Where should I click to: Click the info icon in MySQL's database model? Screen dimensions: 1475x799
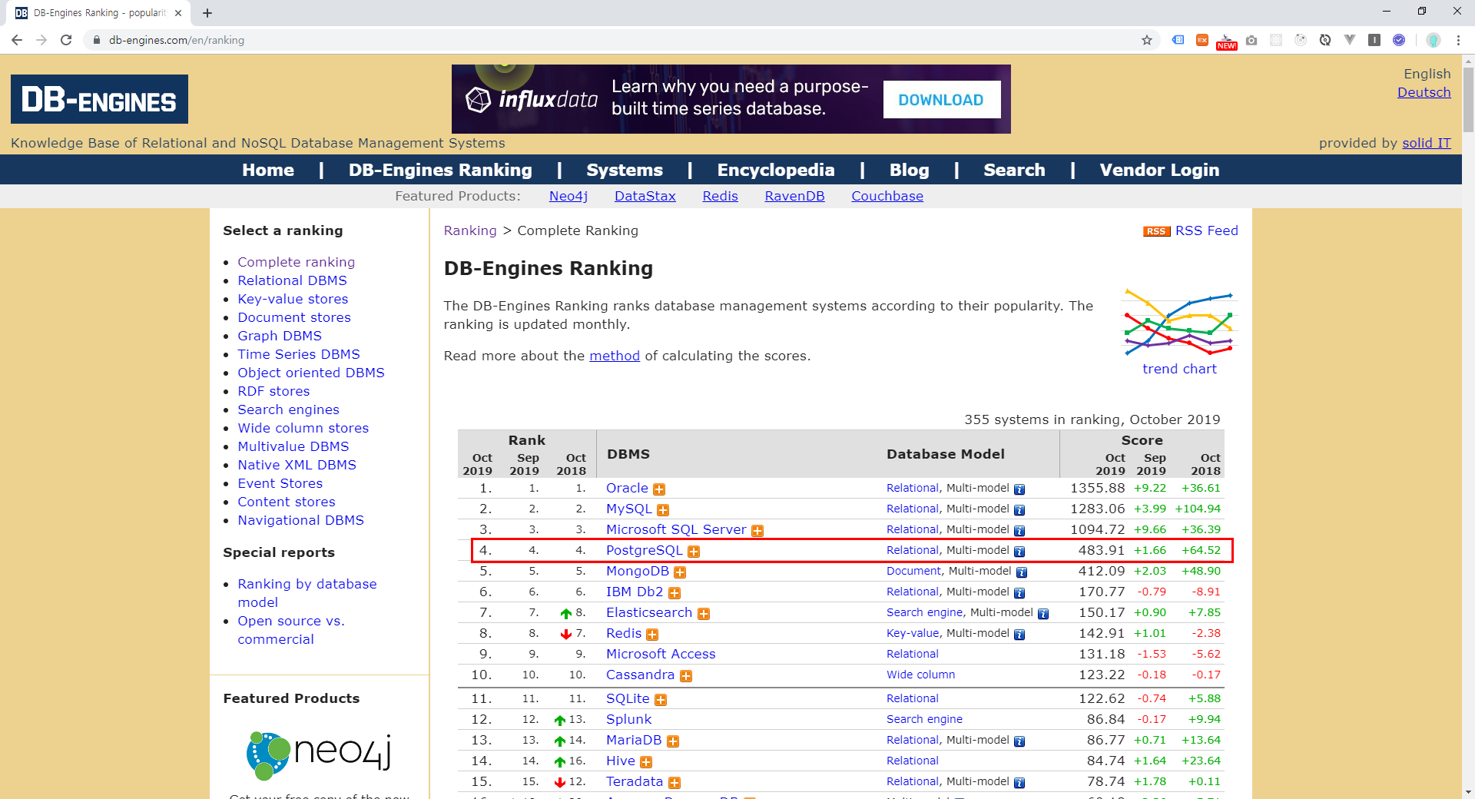[1019, 510]
